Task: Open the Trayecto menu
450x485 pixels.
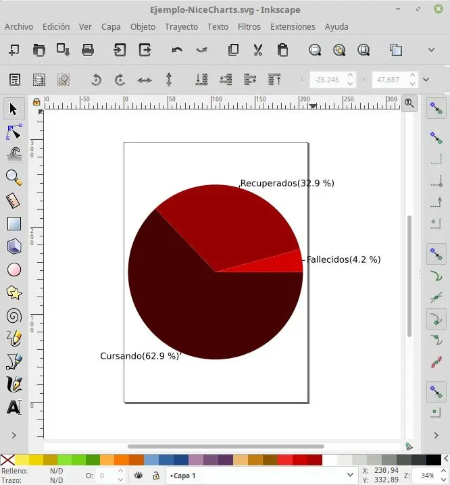Action: pos(181,27)
